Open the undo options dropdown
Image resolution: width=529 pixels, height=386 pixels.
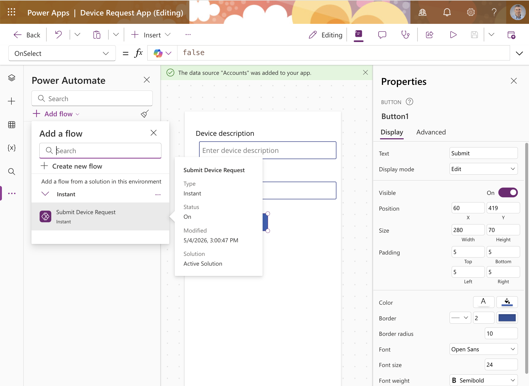click(77, 35)
